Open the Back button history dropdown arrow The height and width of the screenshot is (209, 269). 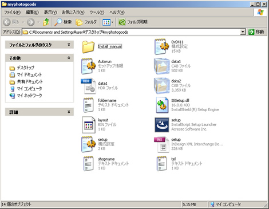[23, 22]
